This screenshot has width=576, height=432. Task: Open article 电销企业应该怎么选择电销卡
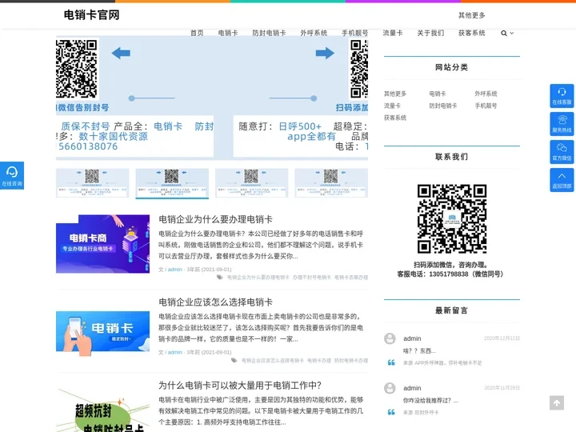click(216, 302)
